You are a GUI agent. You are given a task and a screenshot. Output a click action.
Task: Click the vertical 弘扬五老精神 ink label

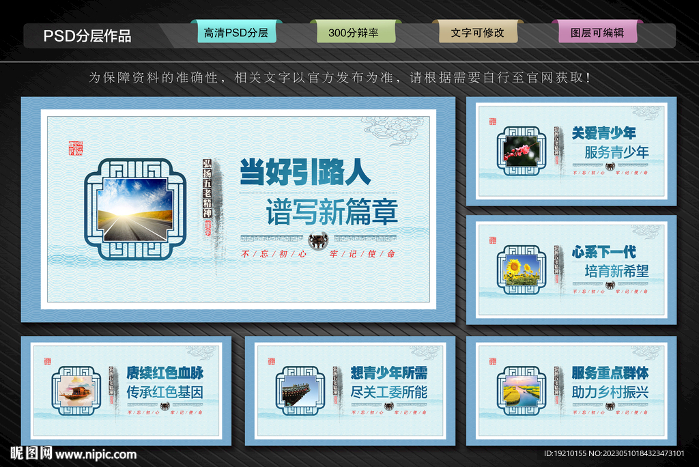click(208, 188)
